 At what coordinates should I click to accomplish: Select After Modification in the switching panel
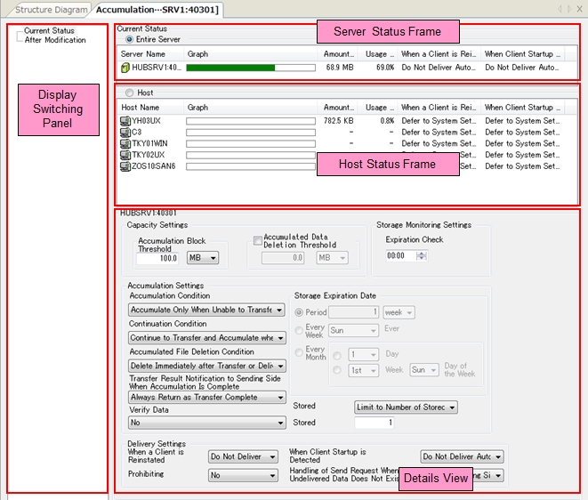[54, 40]
